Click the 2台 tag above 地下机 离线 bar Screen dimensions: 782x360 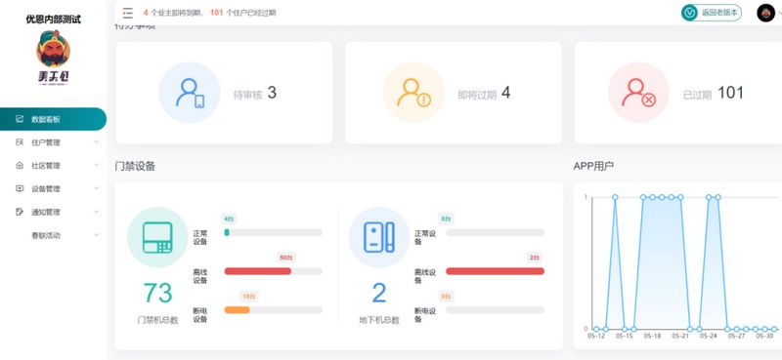(534, 258)
